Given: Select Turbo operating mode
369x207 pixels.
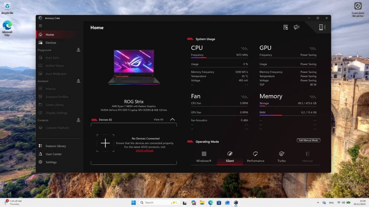Looking at the screenshot, I should tap(282, 157).
